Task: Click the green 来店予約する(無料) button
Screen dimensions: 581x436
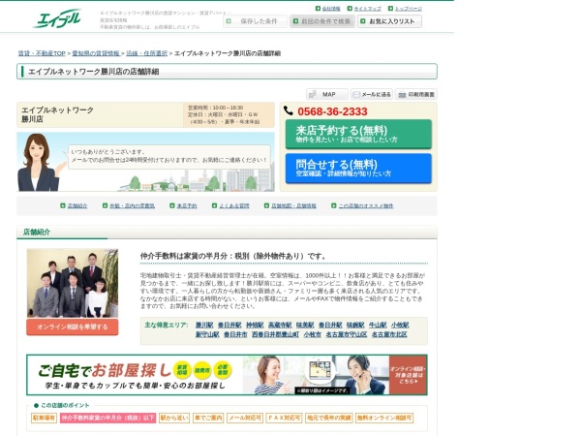Action: pos(358,135)
